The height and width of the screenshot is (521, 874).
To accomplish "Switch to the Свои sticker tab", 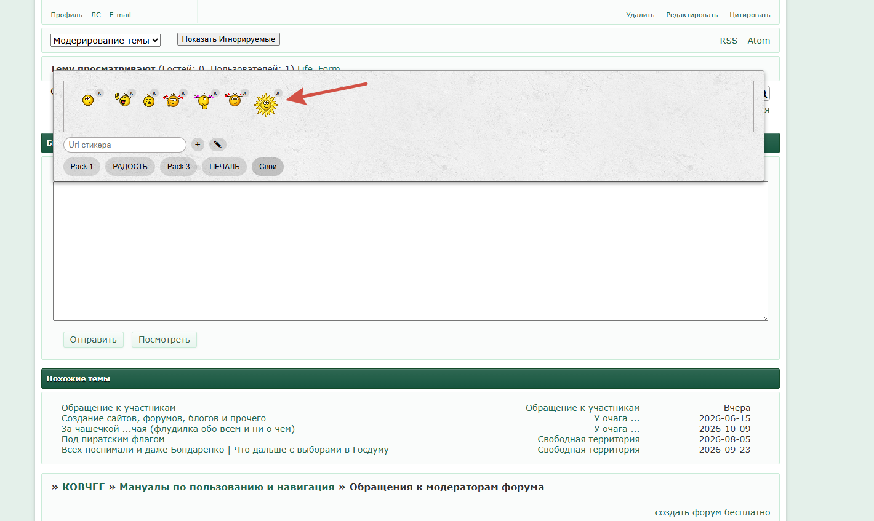I will [268, 167].
